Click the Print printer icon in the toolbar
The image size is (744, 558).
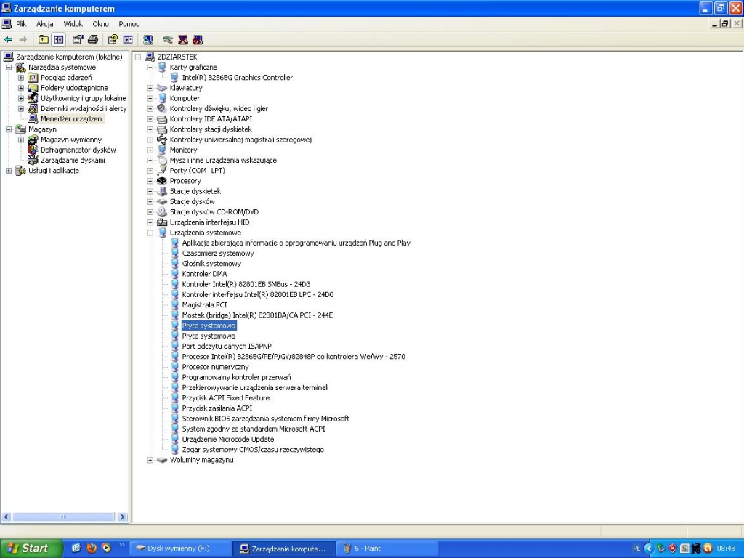tap(93, 40)
